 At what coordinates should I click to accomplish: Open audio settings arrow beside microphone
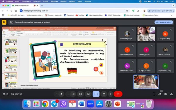[56, 94]
